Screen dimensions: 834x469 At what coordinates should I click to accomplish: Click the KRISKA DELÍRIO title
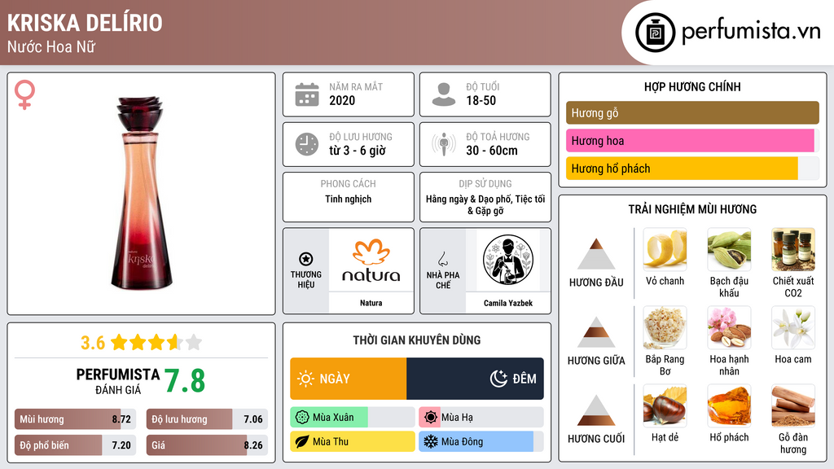(85, 23)
